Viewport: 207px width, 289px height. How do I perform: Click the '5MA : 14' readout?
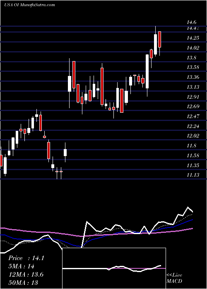tap(21, 267)
